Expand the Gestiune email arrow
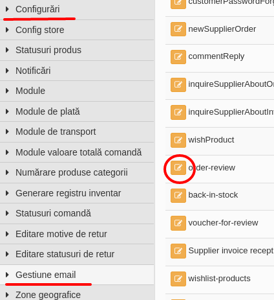The width and height of the screenshot is (274, 300). pos(7,275)
